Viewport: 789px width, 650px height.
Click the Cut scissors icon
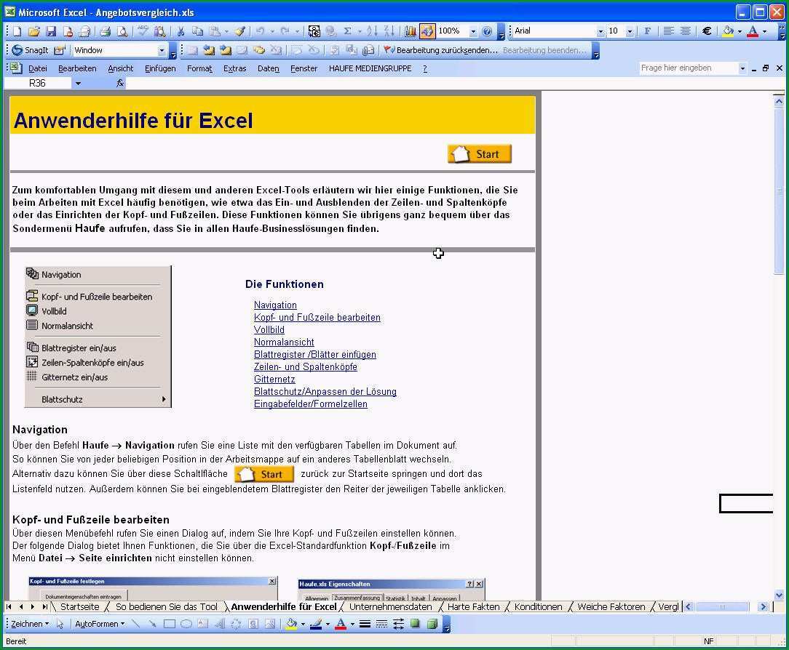pyautogui.click(x=181, y=31)
